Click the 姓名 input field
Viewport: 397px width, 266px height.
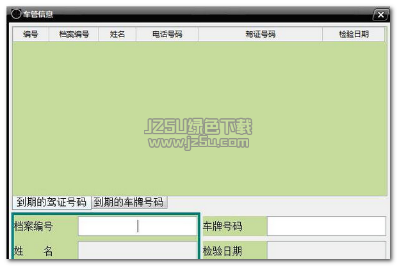138,250
